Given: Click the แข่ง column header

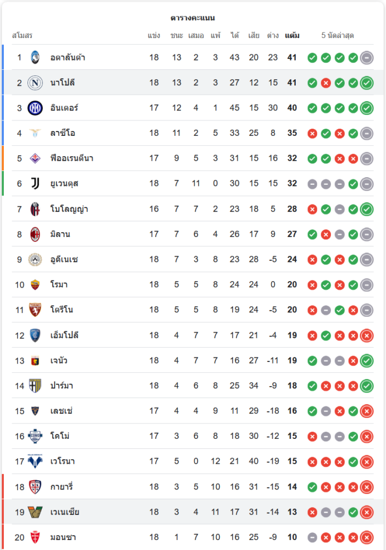Looking at the screenshot, I should pyautogui.click(x=154, y=36).
